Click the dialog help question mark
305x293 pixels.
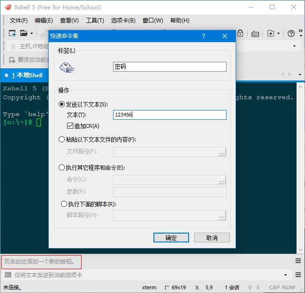coord(204,36)
